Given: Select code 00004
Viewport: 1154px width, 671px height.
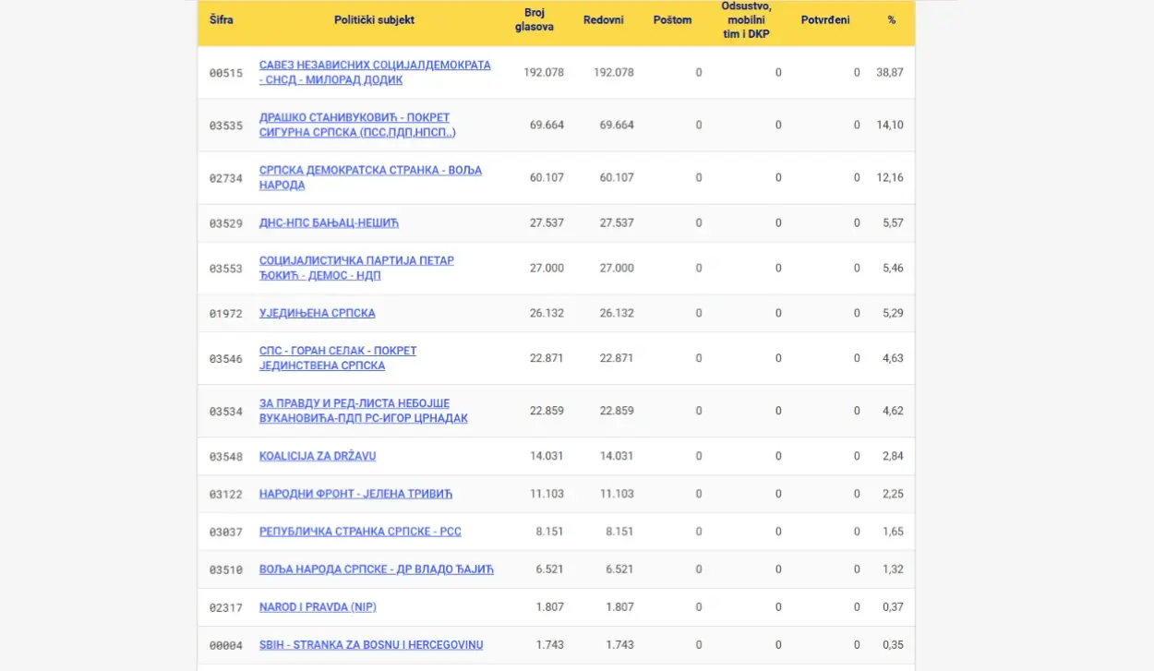Looking at the screenshot, I should [x=226, y=646].
